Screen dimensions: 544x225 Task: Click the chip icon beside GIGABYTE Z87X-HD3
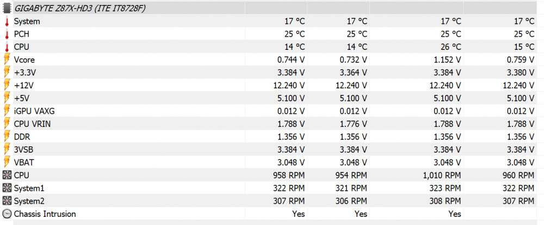7,9
